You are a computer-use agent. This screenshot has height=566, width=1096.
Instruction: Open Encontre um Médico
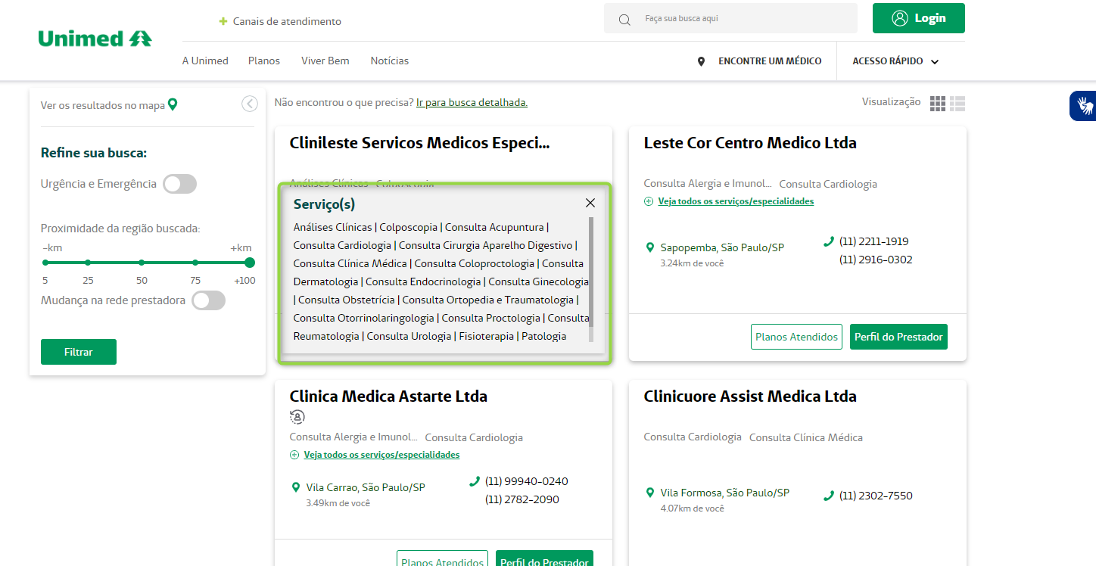770,61
